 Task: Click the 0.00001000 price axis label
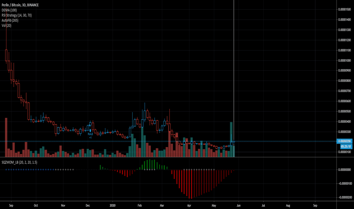point(345,60)
